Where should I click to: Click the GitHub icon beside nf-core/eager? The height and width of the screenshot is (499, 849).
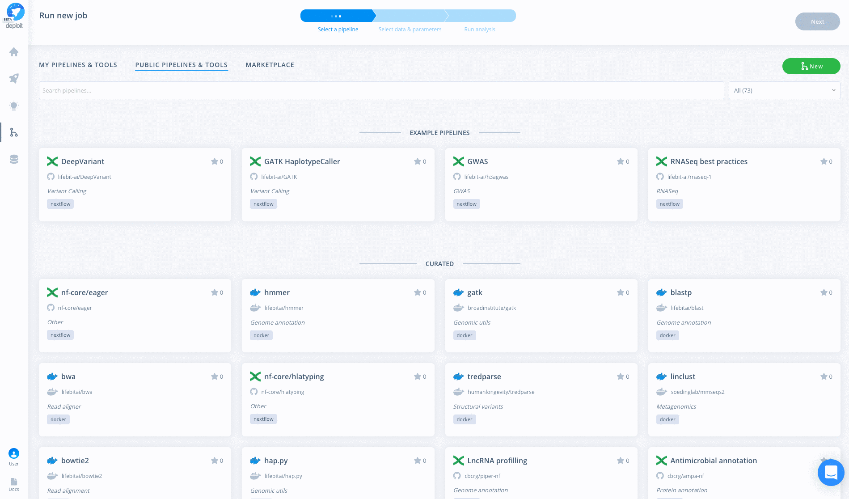pos(51,308)
